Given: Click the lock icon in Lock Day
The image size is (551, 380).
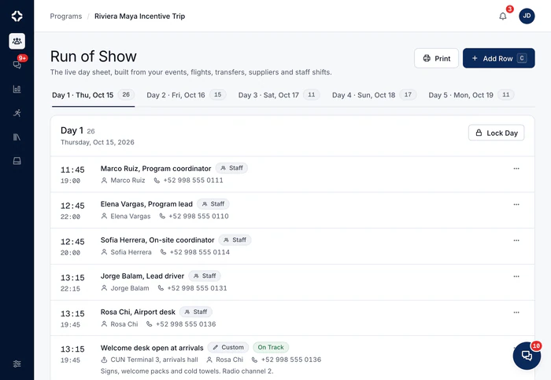Looking at the screenshot, I should tap(479, 133).
